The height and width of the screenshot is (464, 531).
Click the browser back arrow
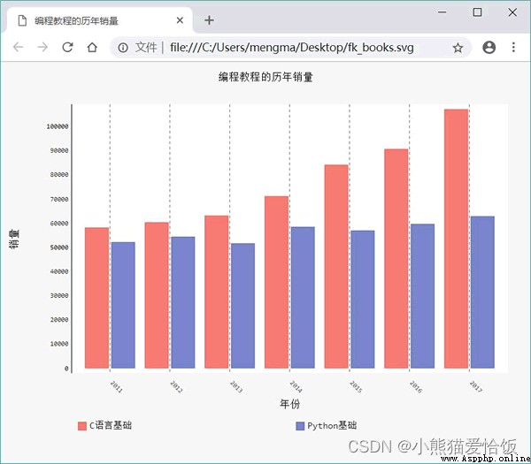(x=18, y=47)
